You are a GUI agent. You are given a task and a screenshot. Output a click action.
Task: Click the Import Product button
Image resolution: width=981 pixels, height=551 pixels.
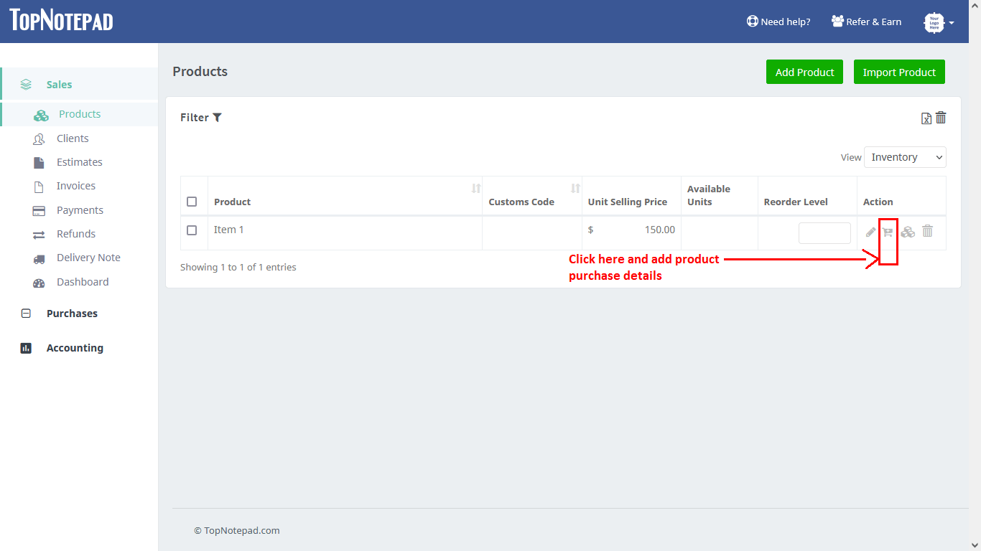tap(899, 72)
